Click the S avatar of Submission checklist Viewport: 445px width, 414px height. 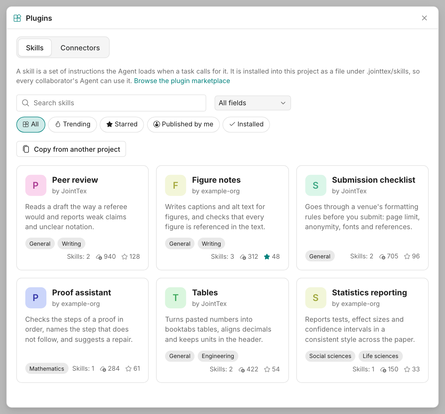coord(316,185)
